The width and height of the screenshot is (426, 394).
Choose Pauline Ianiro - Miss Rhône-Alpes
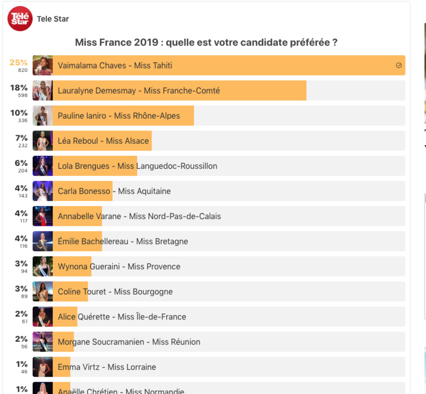pos(223,116)
